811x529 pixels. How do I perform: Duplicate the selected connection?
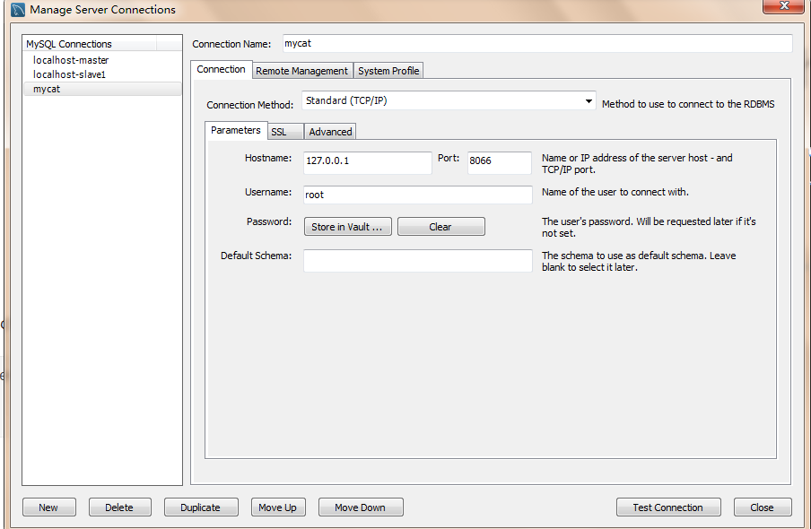(201, 507)
